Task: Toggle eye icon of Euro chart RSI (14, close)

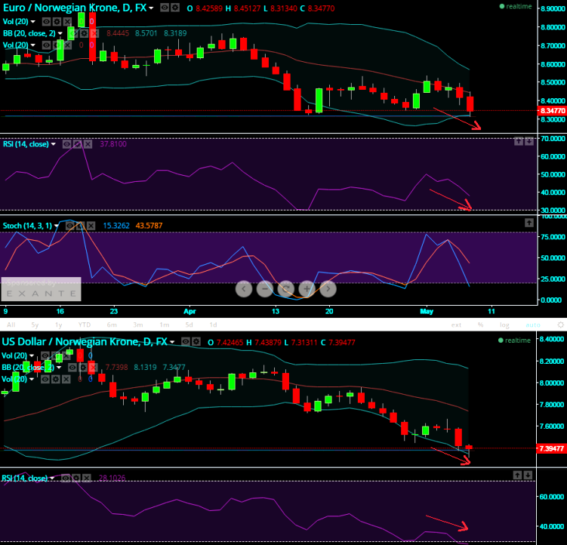Action: [x=66, y=144]
